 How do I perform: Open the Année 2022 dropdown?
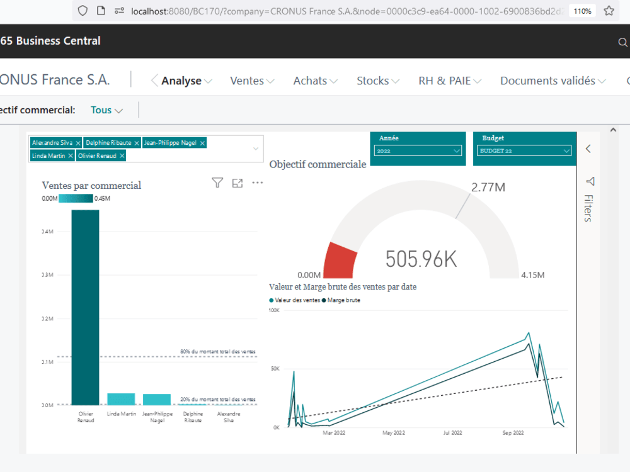click(418, 151)
